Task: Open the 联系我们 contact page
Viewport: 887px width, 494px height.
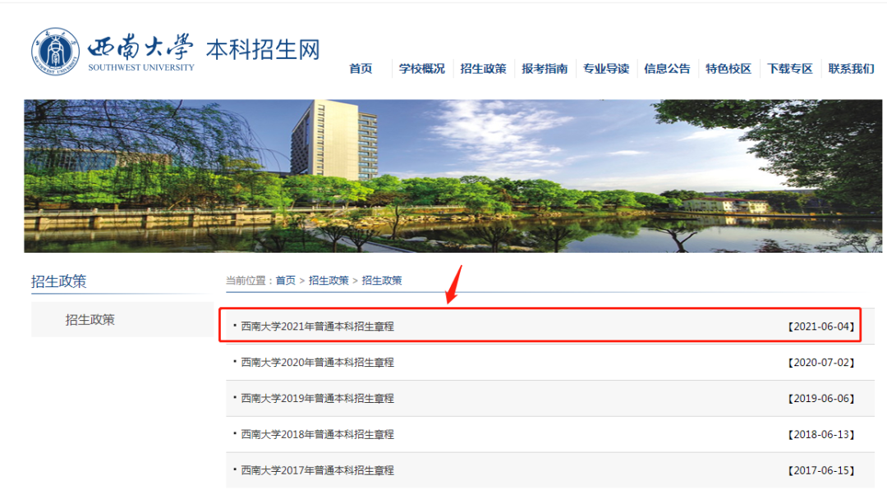Action: (x=849, y=69)
